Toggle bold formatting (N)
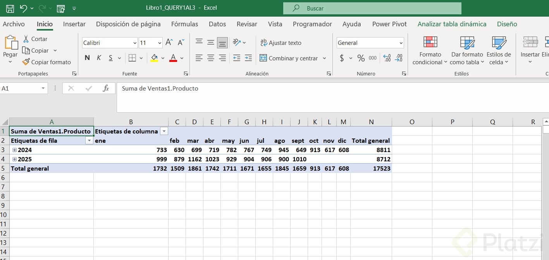The image size is (549, 260). point(87,58)
